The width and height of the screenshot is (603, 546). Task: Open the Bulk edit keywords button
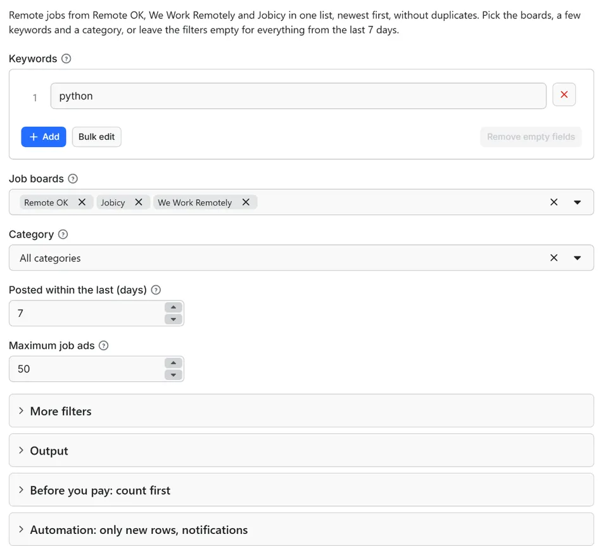coord(96,137)
